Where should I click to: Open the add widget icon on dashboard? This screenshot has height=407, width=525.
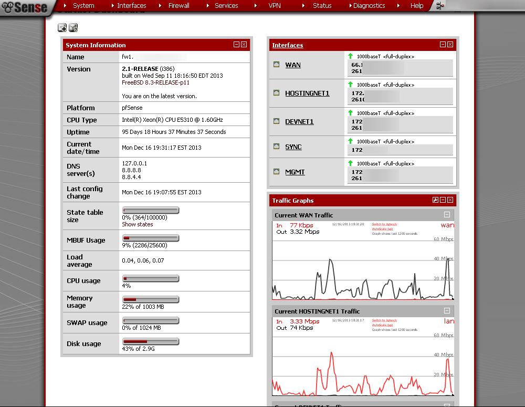coord(62,27)
